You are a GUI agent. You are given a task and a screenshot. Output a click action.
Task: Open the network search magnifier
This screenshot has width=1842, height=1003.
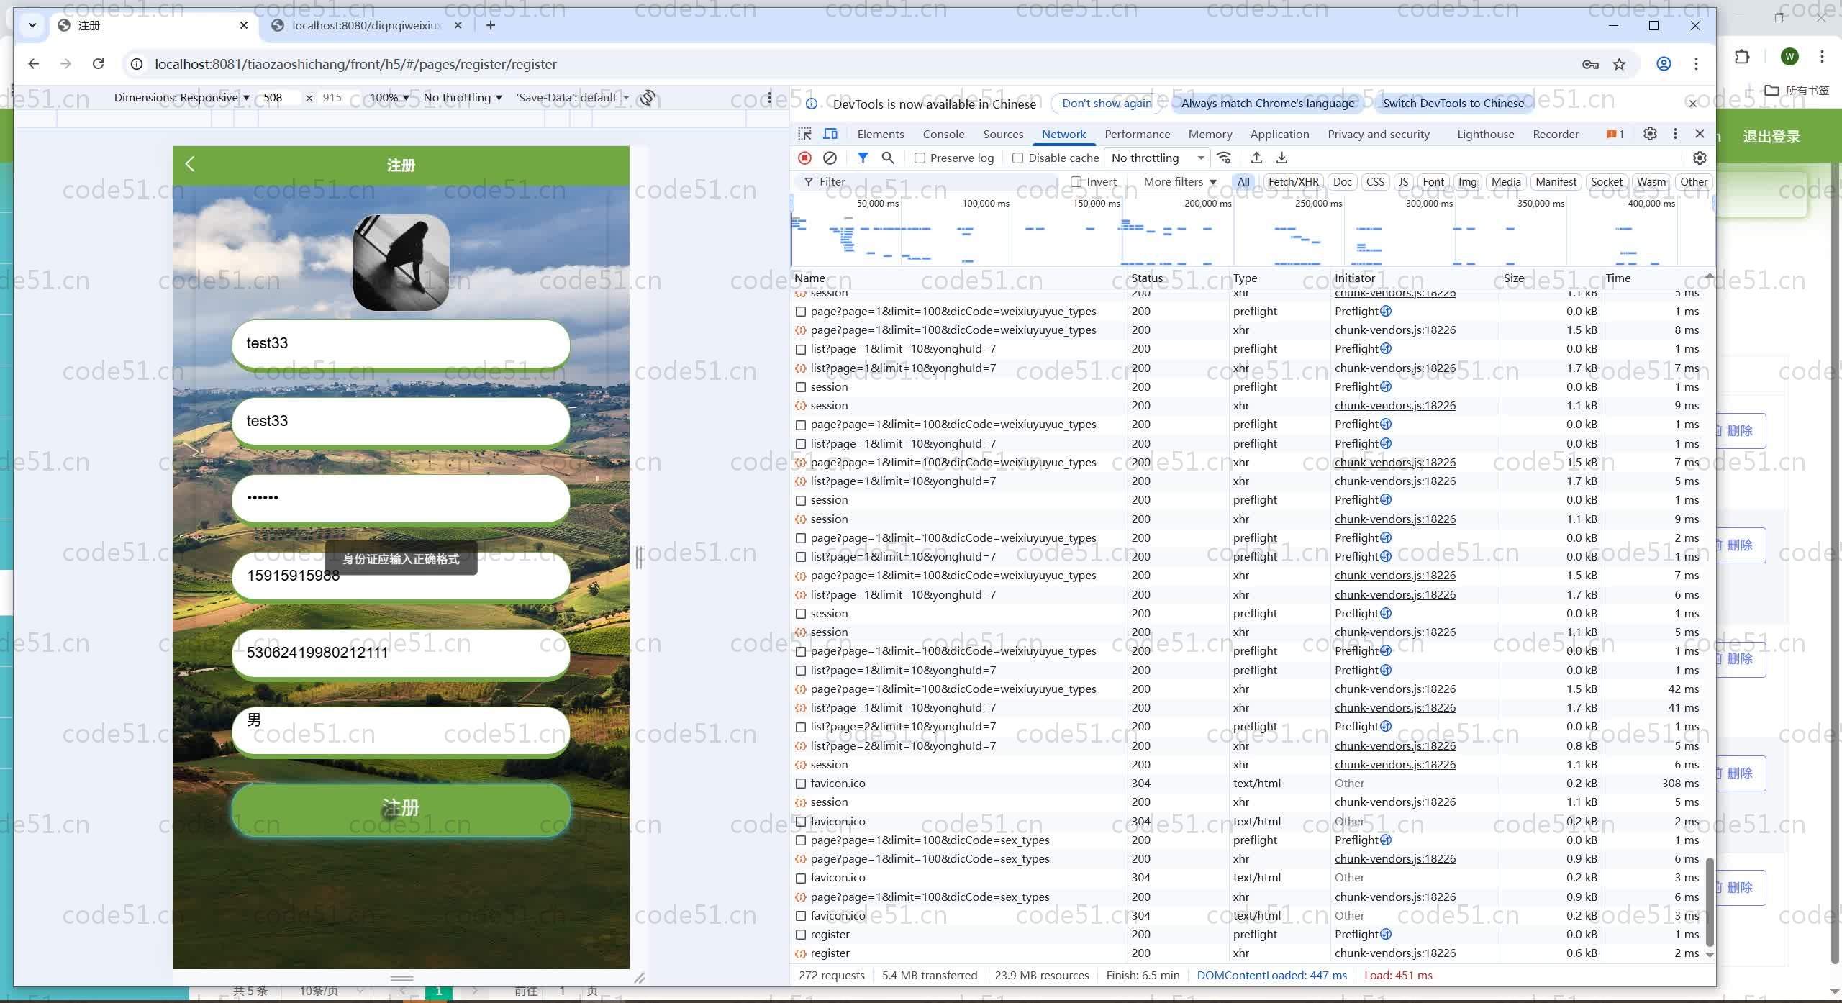888,158
